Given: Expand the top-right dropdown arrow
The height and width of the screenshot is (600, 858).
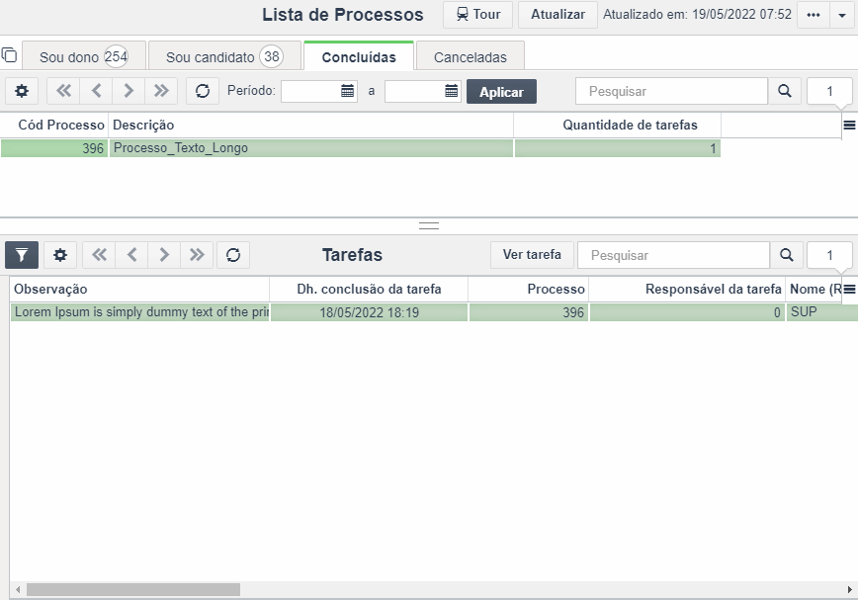Looking at the screenshot, I should point(842,15).
